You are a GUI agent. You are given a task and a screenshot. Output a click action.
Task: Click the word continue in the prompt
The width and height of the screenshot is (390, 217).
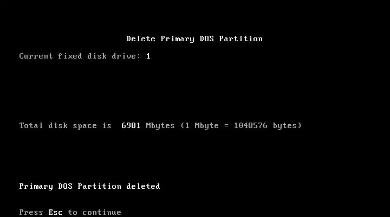pyautogui.click(x=102, y=212)
